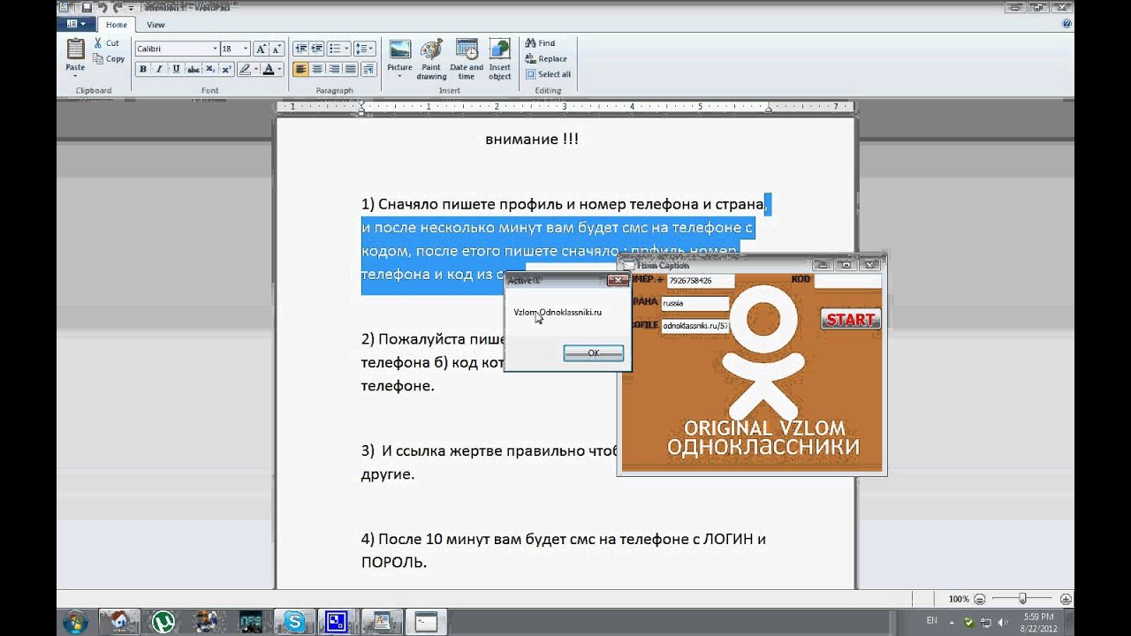This screenshot has height=636, width=1131.
Task: Click the Copy button
Action: coord(109,59)
